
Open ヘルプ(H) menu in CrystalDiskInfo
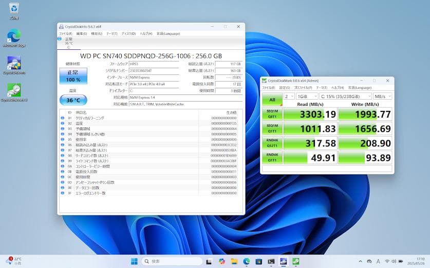(146, 34)
